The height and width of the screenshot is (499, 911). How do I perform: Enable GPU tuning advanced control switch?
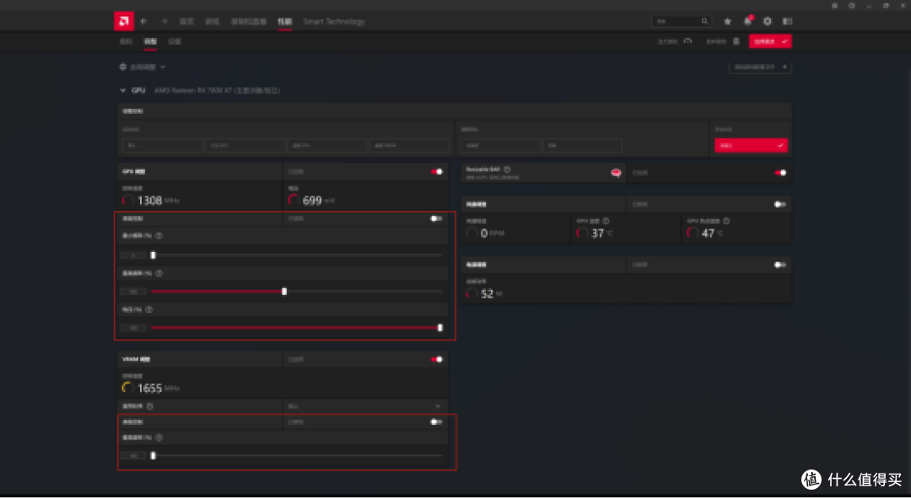pos(436,218)
